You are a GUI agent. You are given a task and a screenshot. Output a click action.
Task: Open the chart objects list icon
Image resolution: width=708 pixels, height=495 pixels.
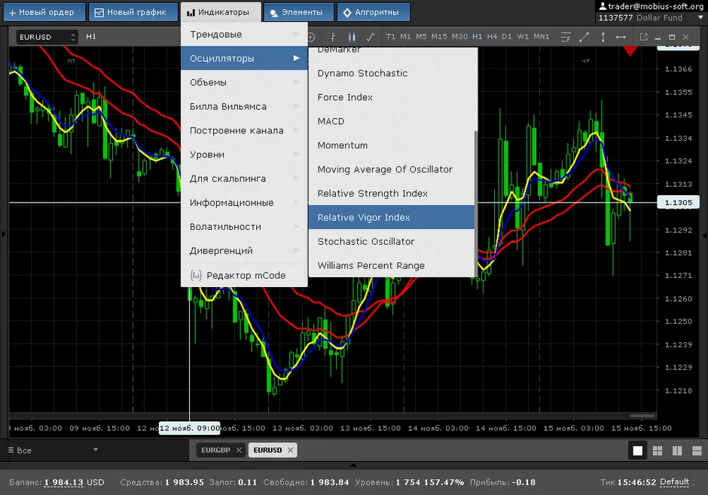pos(566,37)
